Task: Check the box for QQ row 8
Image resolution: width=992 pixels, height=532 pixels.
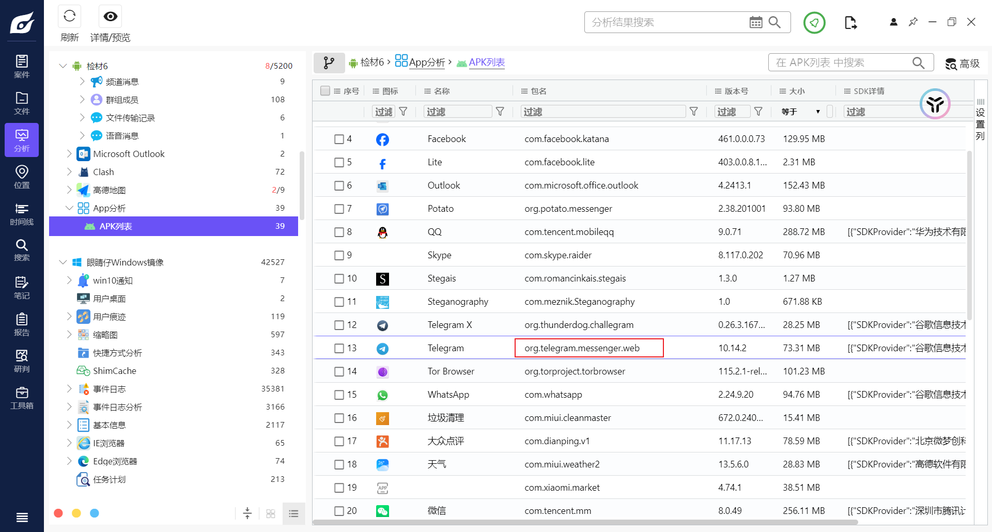Action: click(x=339, y=232)
